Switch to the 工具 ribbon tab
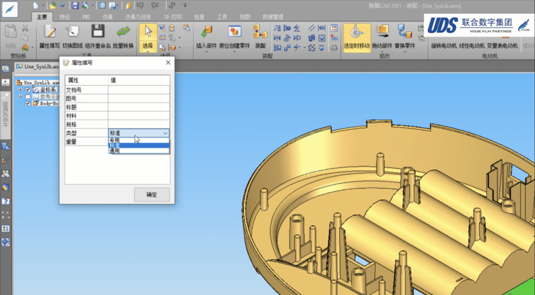Viewport: 535px width, 295px height. 222,17
